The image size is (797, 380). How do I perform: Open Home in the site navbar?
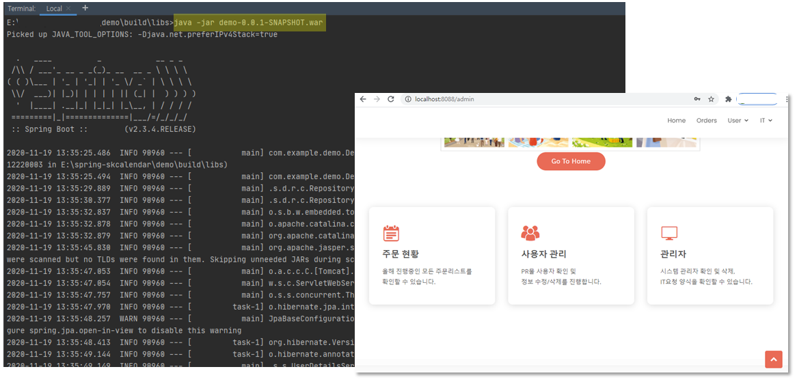[x=677, y=120]
